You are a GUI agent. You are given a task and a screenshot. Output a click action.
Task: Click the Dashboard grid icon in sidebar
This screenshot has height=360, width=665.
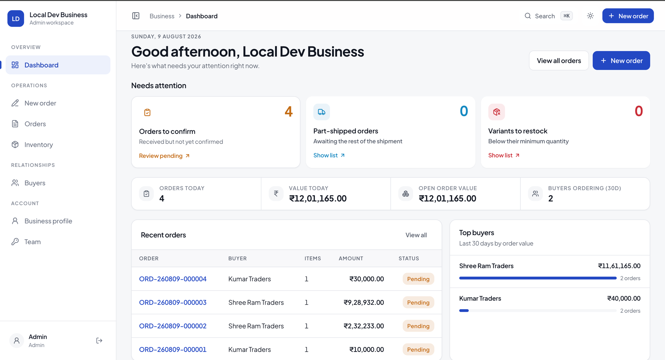coord(15,65)
